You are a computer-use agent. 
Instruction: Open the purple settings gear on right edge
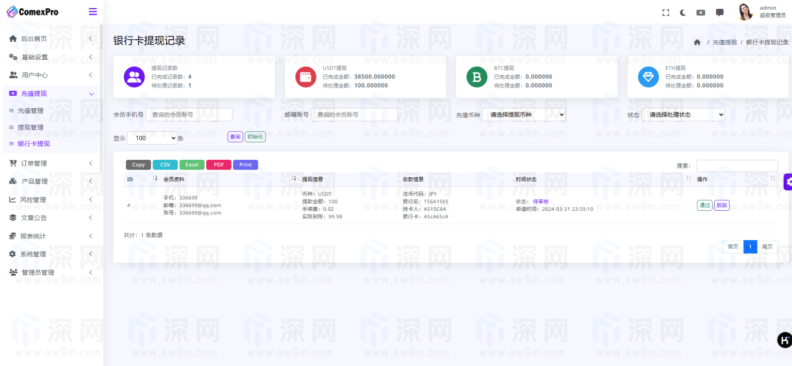point(788,182)
